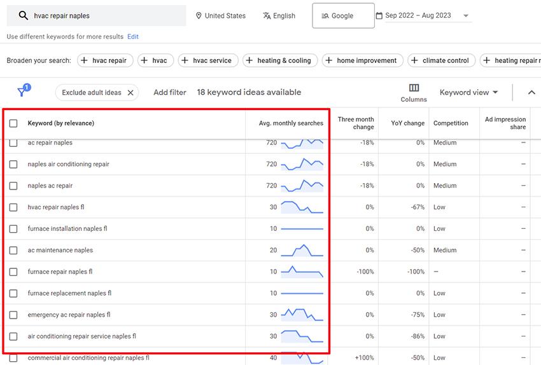Change the English language setting

click(279, 16)
